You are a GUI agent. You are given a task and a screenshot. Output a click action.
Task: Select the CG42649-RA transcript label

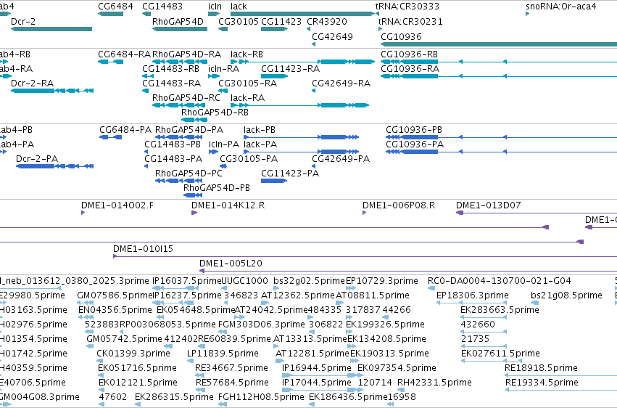click(x=341, y=83)
